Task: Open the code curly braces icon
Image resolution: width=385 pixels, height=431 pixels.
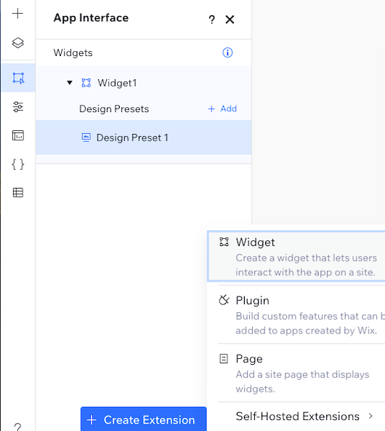Action: [x=18, y=165]
